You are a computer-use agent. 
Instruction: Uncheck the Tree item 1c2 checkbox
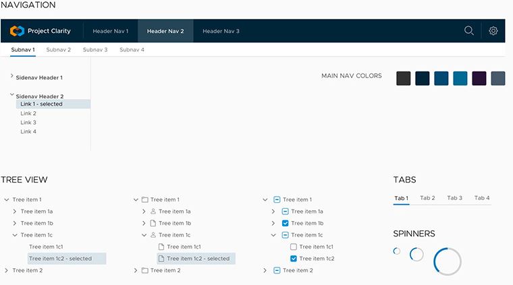tap(294, 258)
